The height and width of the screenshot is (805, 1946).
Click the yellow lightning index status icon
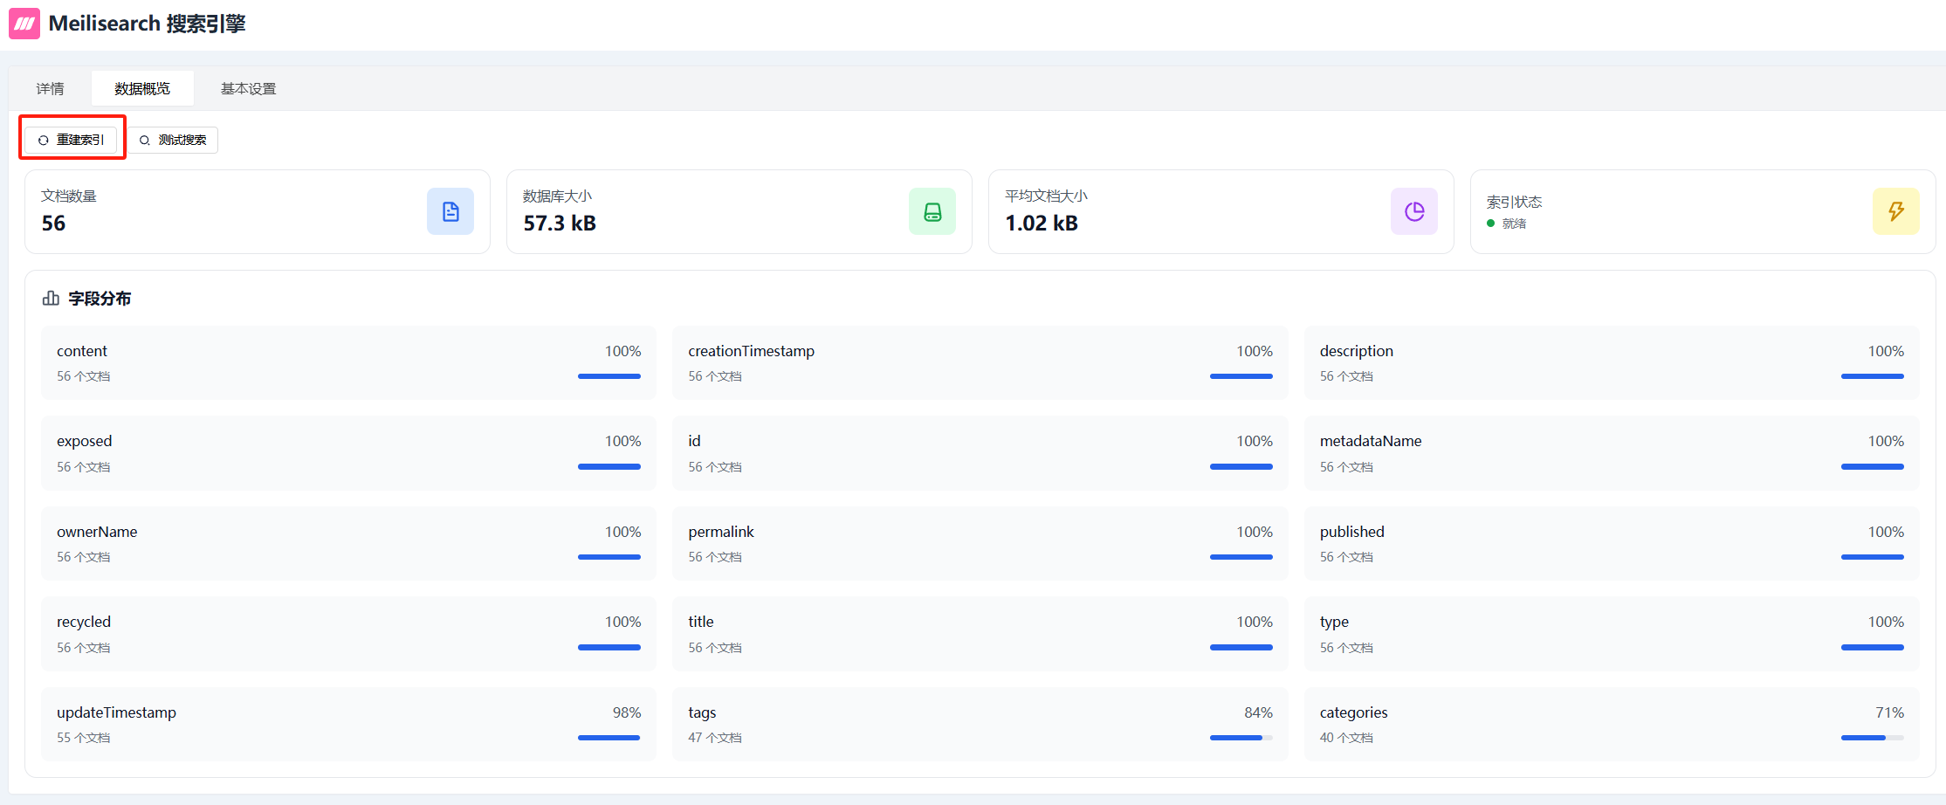1896,211
